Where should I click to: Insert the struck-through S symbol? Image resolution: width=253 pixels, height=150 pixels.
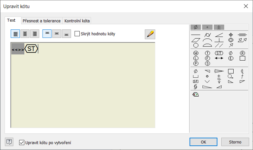pyautogui.click(x=195, y=87)
